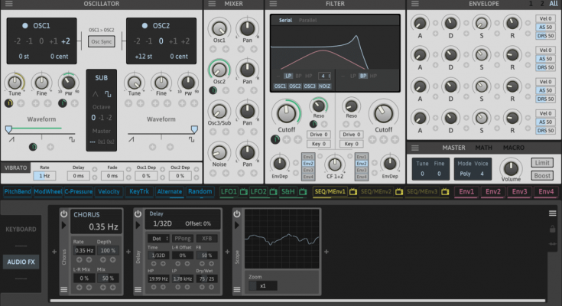
Task: Switch filter routing to Parallel
Action: pos(307,21)
